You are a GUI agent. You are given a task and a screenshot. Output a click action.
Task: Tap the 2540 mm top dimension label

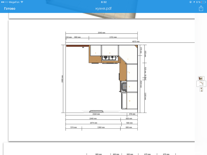click(101, 32)
